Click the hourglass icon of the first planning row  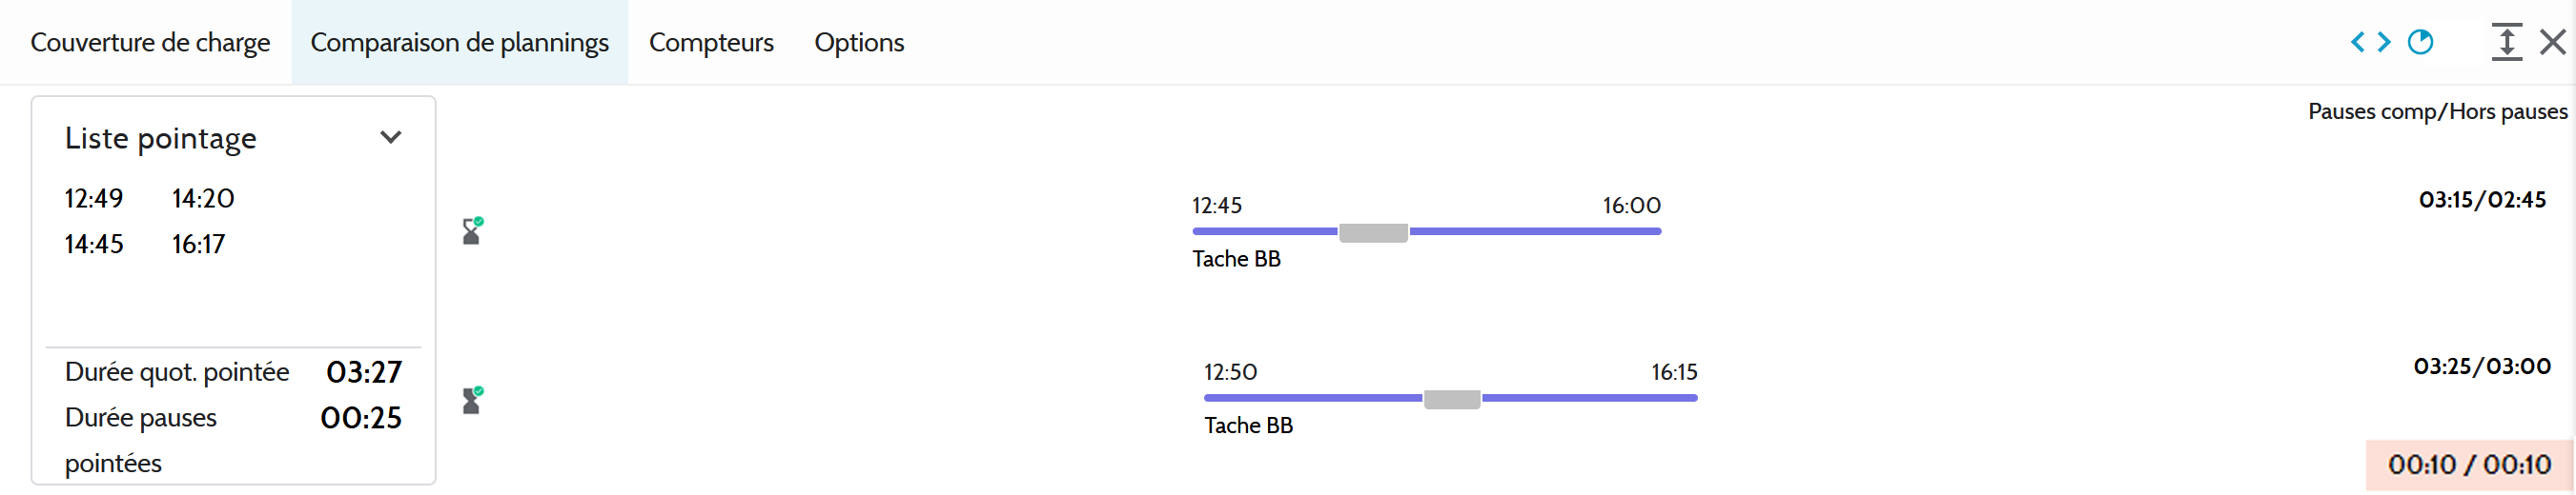point(472,231)
